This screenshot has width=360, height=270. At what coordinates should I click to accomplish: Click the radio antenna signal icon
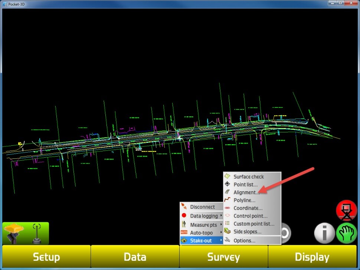coord(37,234)
